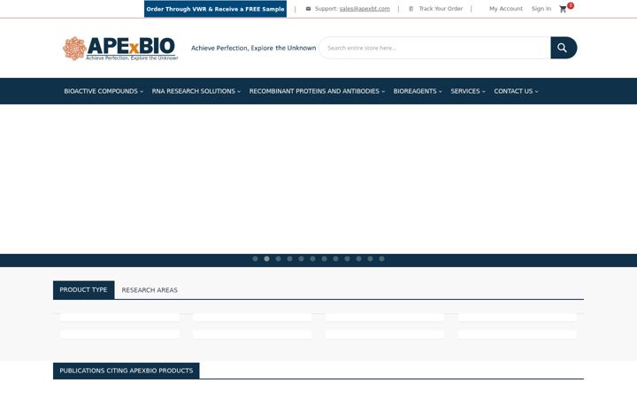Click the Achieve Perfection, Explore the Unknown tagline
Image resolution: width=637 pixels, height=398 pixels.
[x=254, y=48]
